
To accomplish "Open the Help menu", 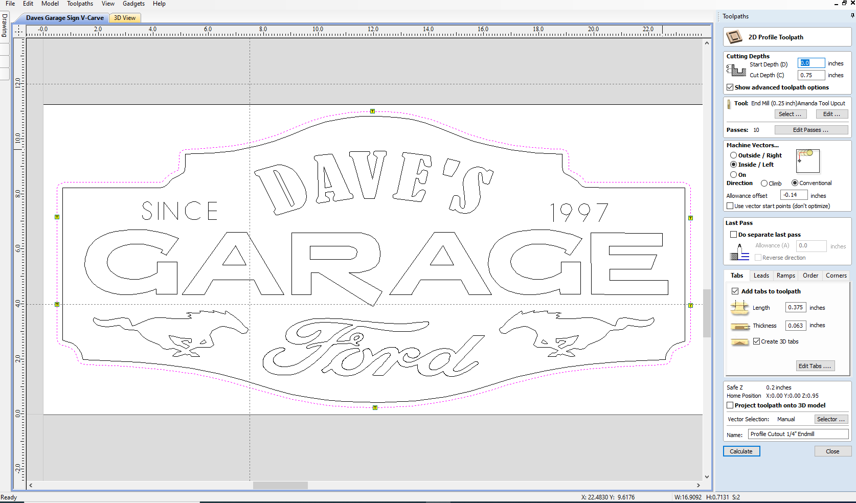I will pyautogui.click(x=159, y=4).
